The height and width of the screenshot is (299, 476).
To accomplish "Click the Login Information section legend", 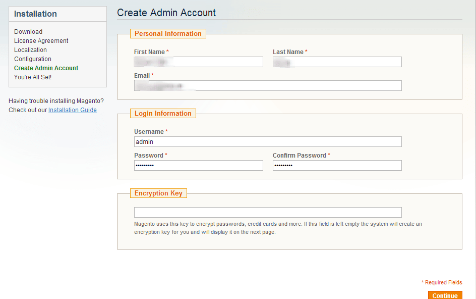I will tap(163, 114).
